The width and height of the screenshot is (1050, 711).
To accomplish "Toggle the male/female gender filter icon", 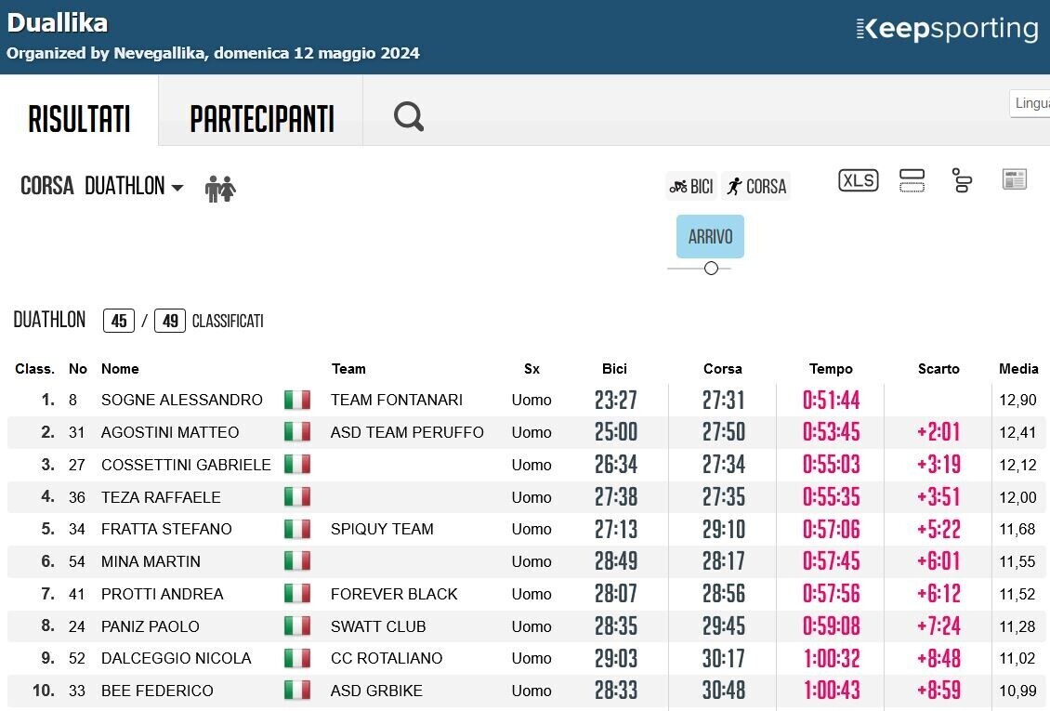I will 220,188.
